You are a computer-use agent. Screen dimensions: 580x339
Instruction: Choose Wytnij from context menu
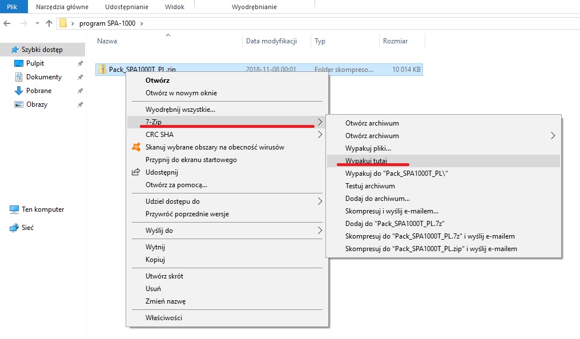click(155, 247)
